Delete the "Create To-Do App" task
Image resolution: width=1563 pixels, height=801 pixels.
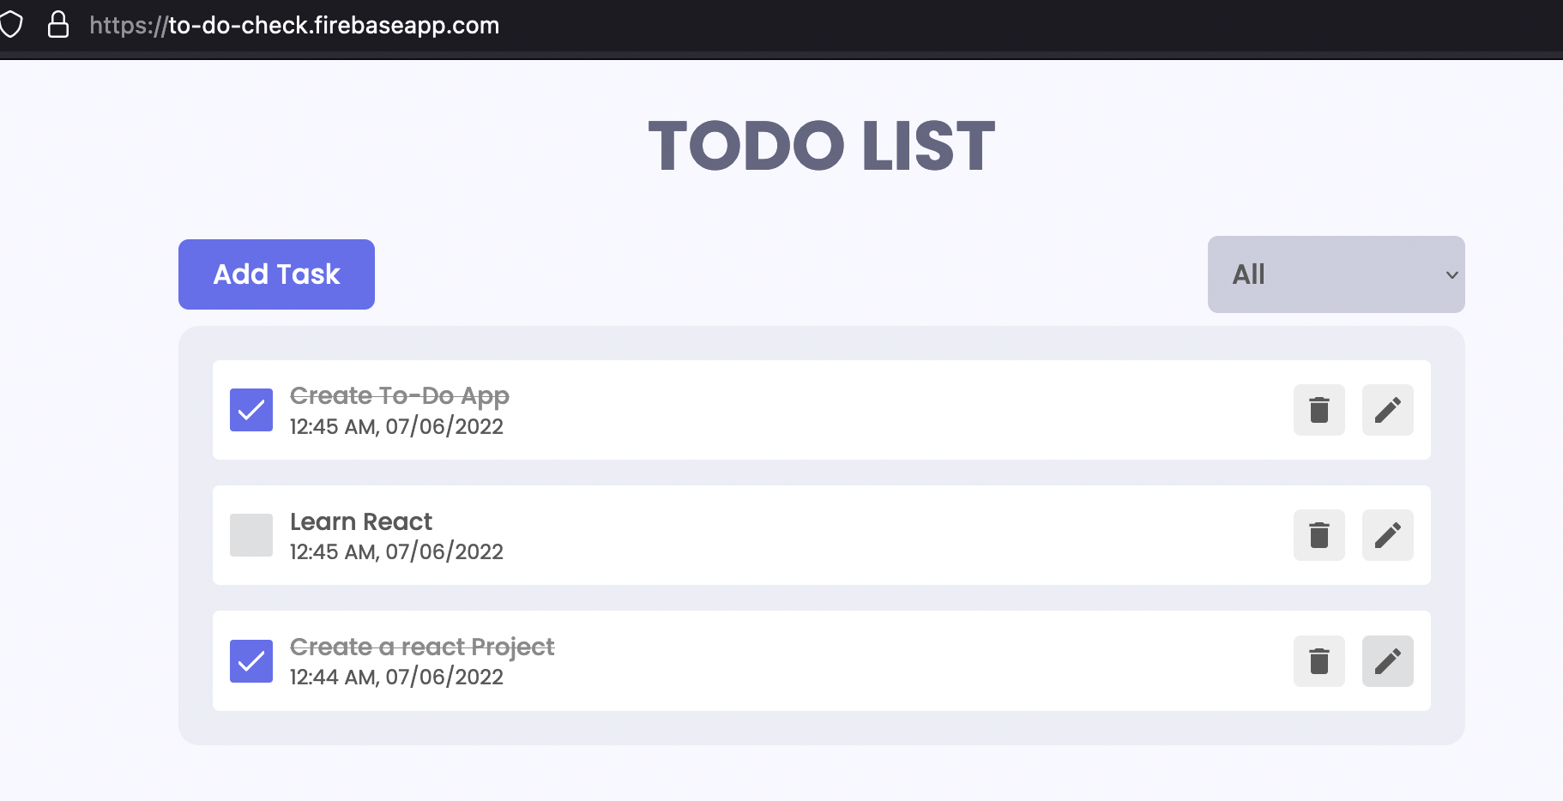1319,410
